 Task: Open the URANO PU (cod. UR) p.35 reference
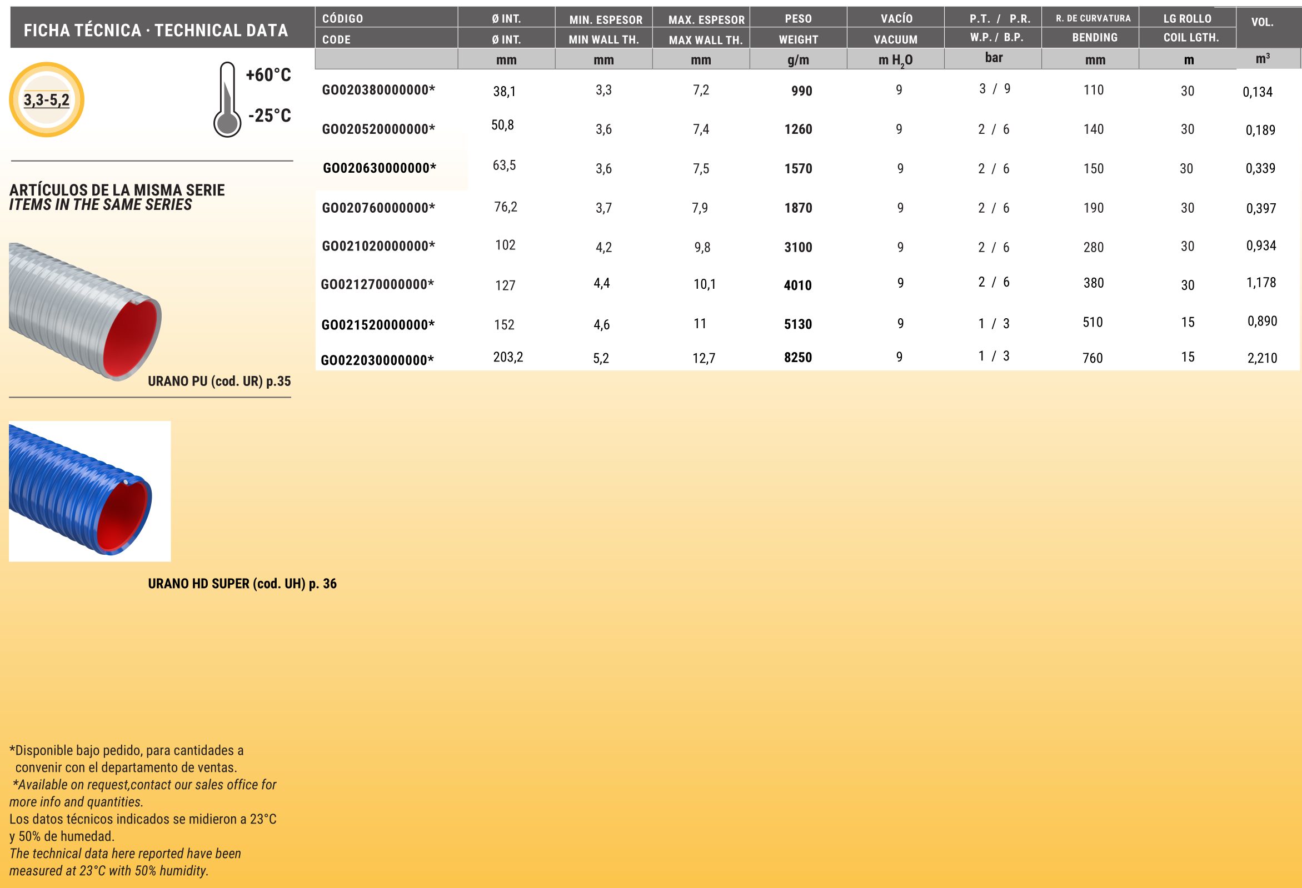(219, 382)
